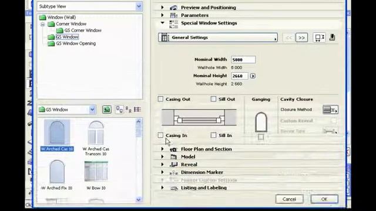Select GS Window tree item
Screen dimensions: 376x211
67,37
